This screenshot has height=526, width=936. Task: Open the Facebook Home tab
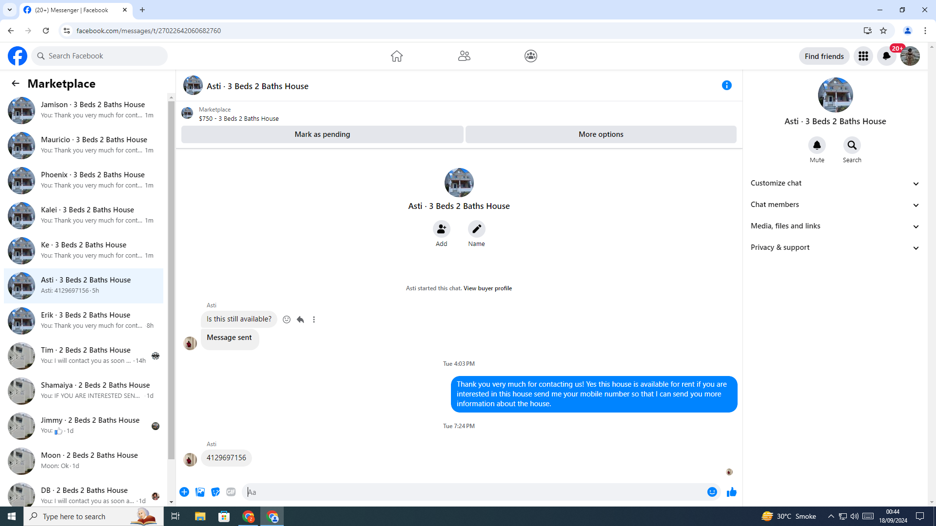(x=396, y=56)
